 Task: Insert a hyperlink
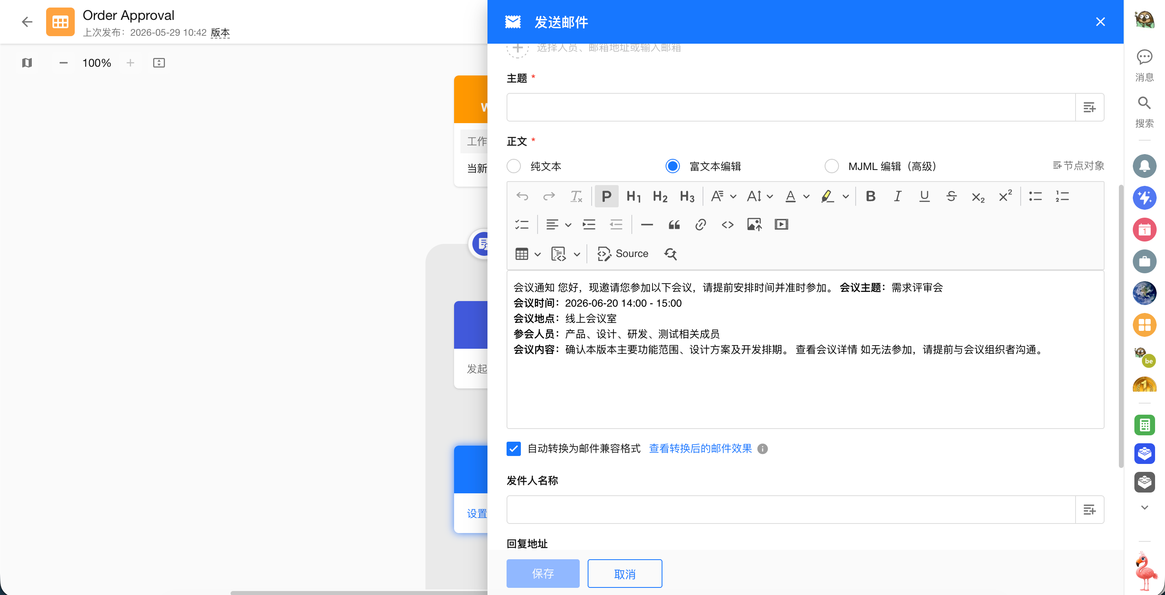tap(701, 224)
